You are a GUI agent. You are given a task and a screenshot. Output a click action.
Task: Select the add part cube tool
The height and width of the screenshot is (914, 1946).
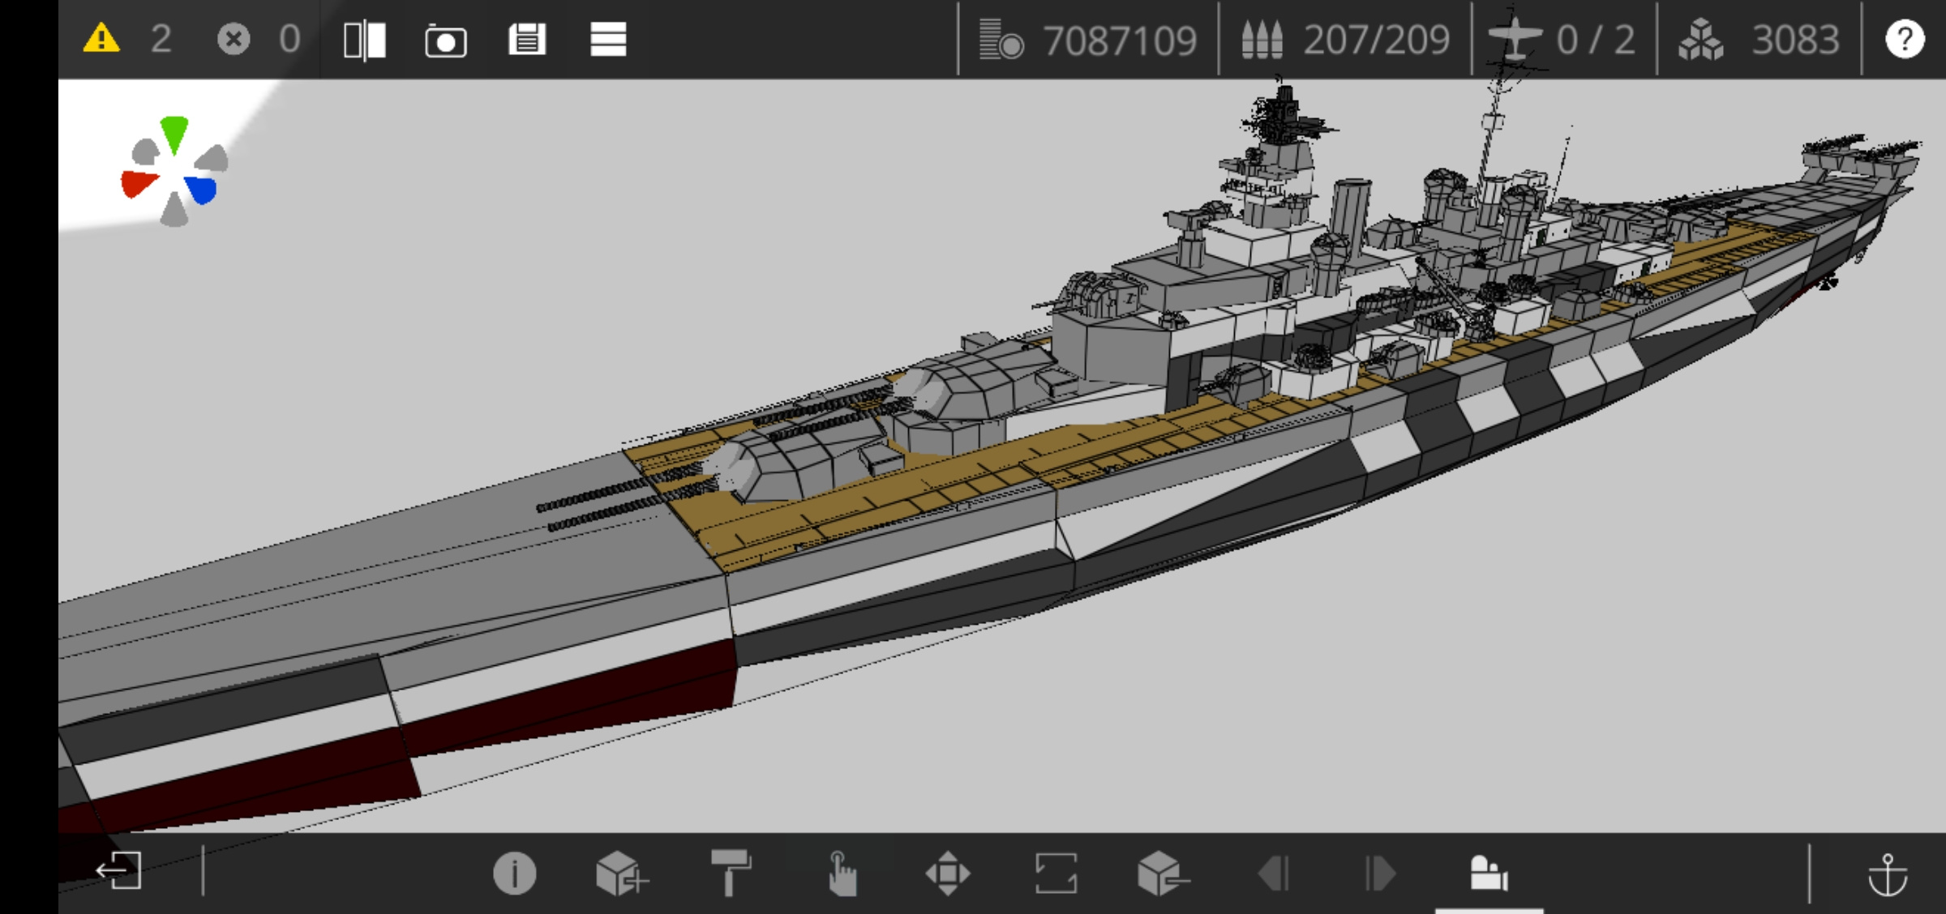click(621, 873)
